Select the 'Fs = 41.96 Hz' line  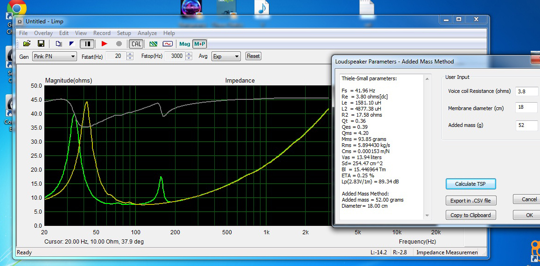[358, 91]
